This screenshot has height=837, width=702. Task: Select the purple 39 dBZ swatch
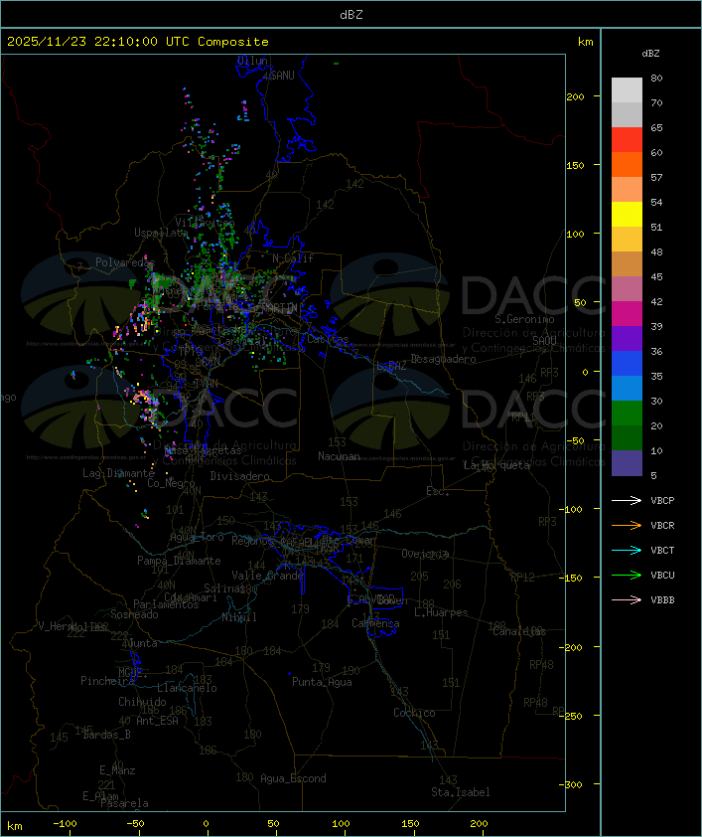pos(627,338)
